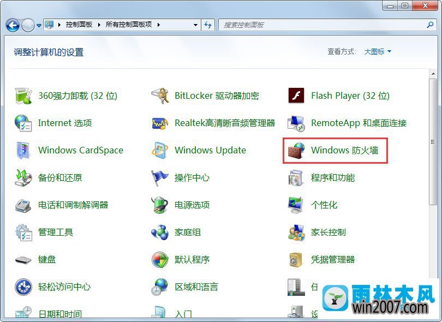Screen dimensions: 442x322
Task: Open the Flash Player icon
Action: click(x=296, y=96)
